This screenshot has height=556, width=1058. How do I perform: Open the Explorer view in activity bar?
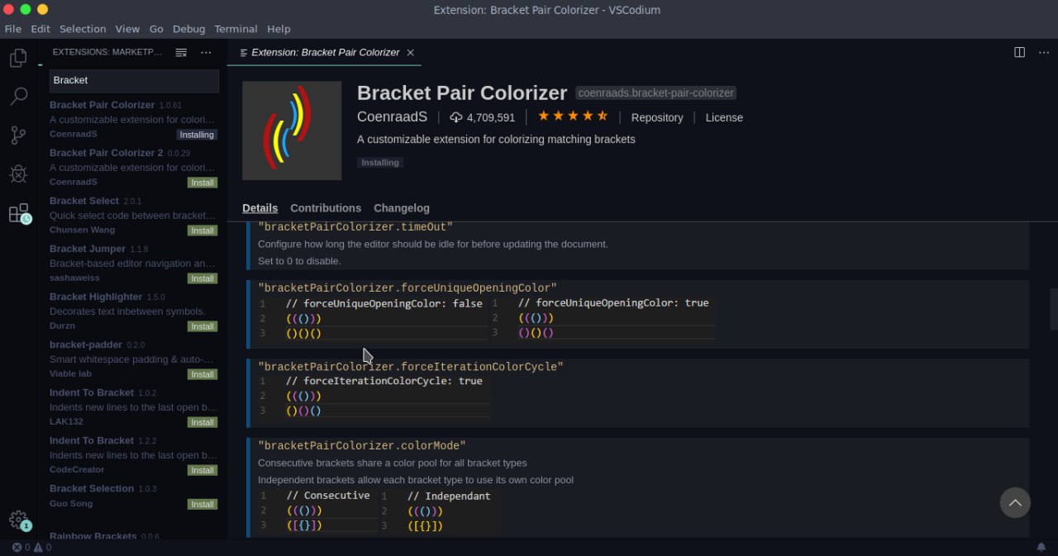pyautogui.click(x=18, y=59)
